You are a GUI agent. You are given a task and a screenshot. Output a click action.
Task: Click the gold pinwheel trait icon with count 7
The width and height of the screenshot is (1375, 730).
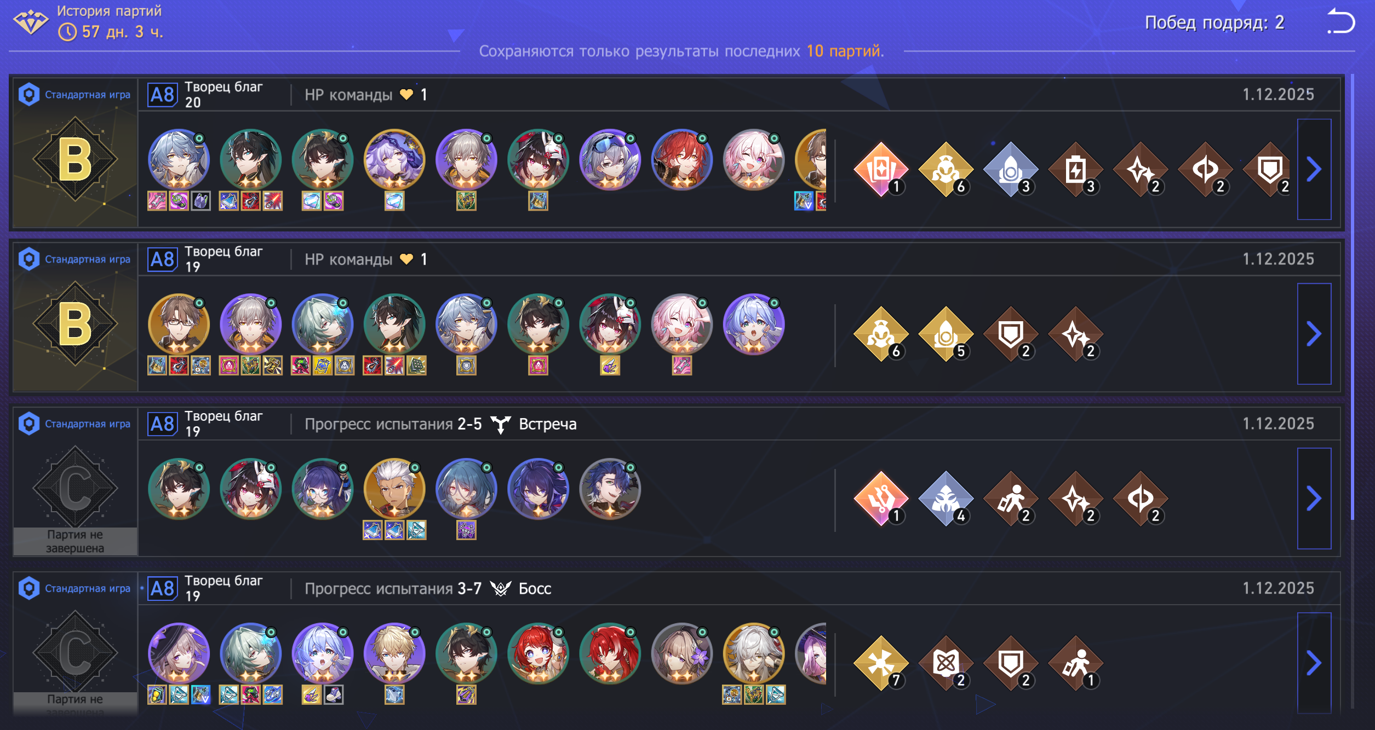(881, 664)
